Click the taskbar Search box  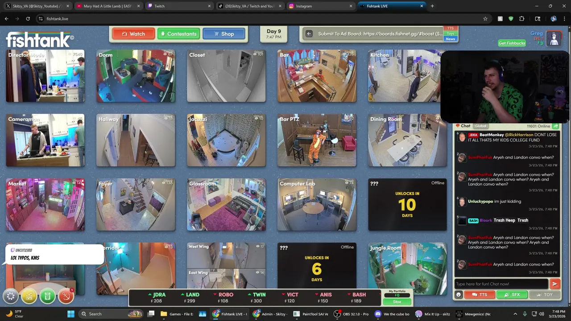[x=112, y=314]
